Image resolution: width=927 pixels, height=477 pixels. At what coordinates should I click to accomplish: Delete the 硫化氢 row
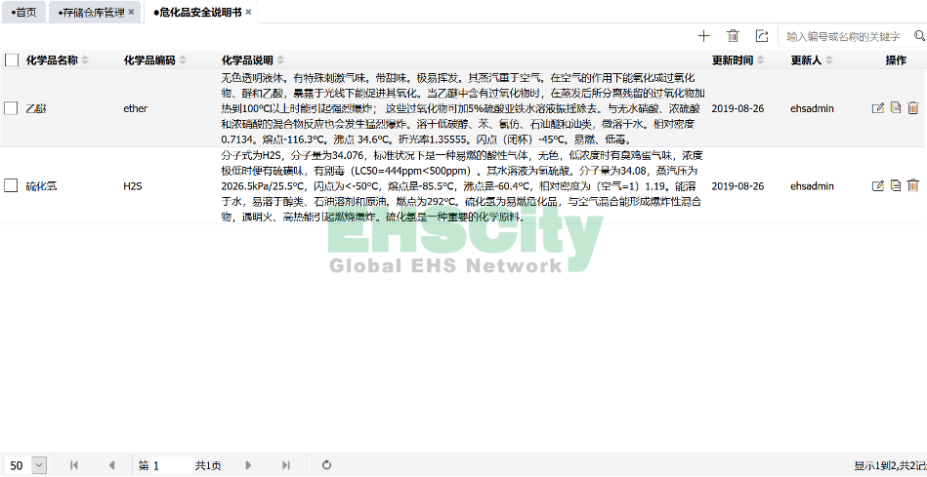[913, 185]
